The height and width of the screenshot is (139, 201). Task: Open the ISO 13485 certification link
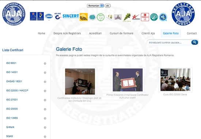point(12,118)
